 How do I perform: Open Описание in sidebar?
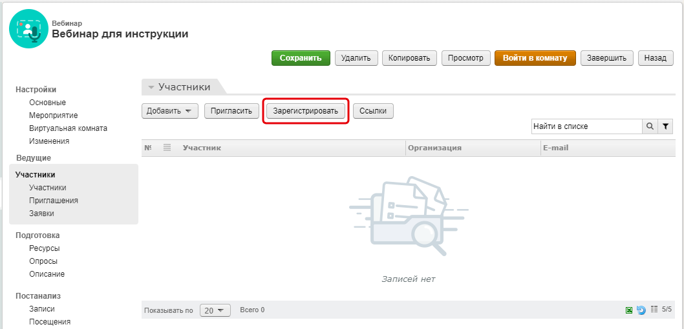(47, 274)
